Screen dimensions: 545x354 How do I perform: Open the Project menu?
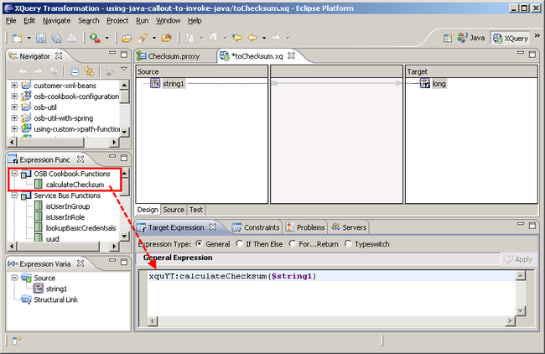pyautogui.click(x=117, y=21)
